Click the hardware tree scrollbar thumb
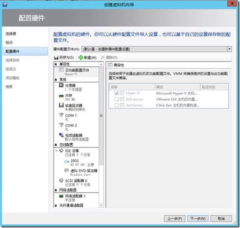Screen dimensions: 240x228 click(x=101, y=116)
